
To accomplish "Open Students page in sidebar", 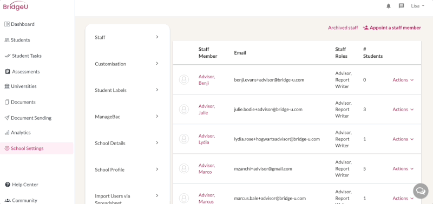I will click(21, 40).
